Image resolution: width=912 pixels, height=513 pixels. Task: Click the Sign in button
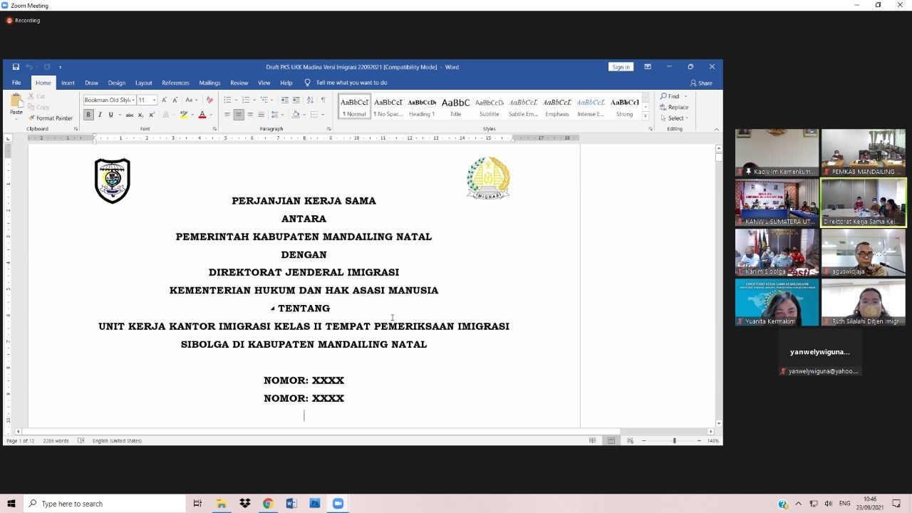pyautogui.click(x=621, y=67)
